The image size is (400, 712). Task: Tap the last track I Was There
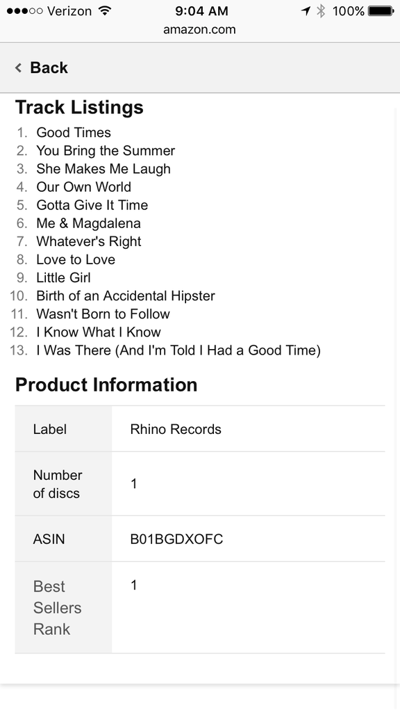(178, 350)
